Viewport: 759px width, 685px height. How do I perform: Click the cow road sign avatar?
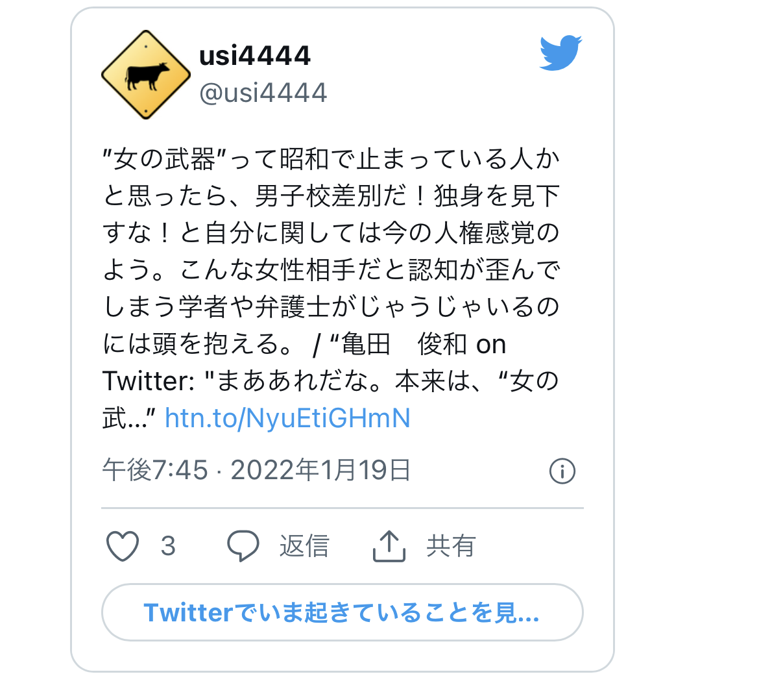(x=146, y=75)
